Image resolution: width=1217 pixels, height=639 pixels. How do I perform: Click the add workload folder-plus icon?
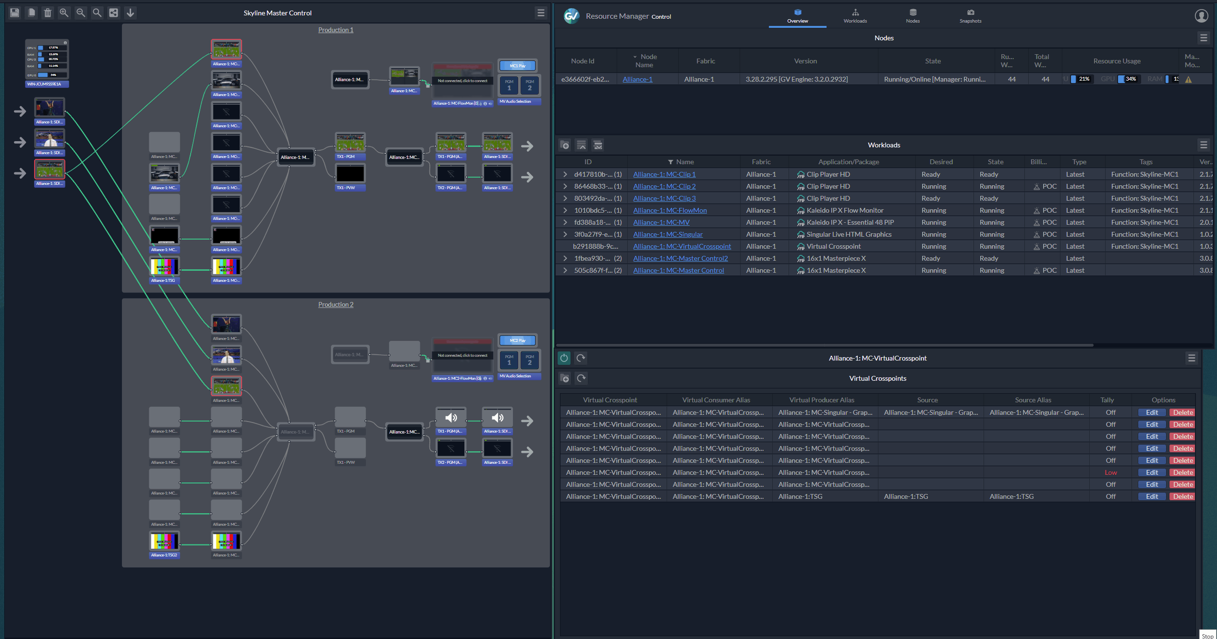(x=565, y=145)
